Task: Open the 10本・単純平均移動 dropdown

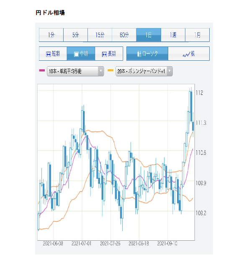Action: click(x=75, y=71)
